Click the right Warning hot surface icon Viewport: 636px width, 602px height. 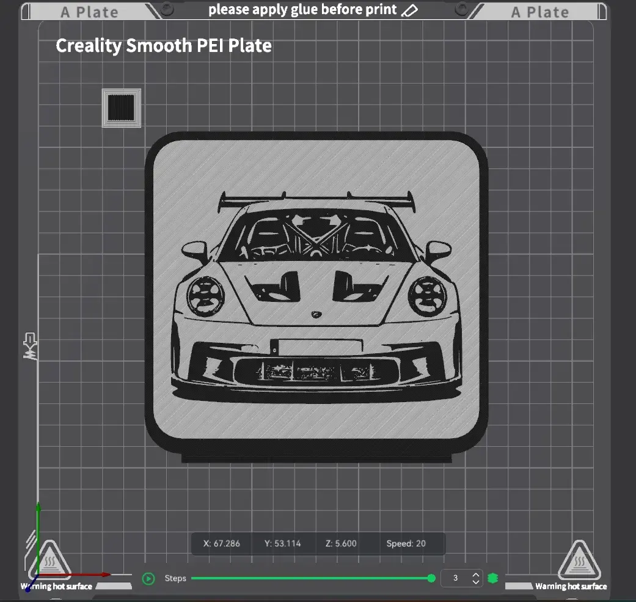tap(579, 560)
